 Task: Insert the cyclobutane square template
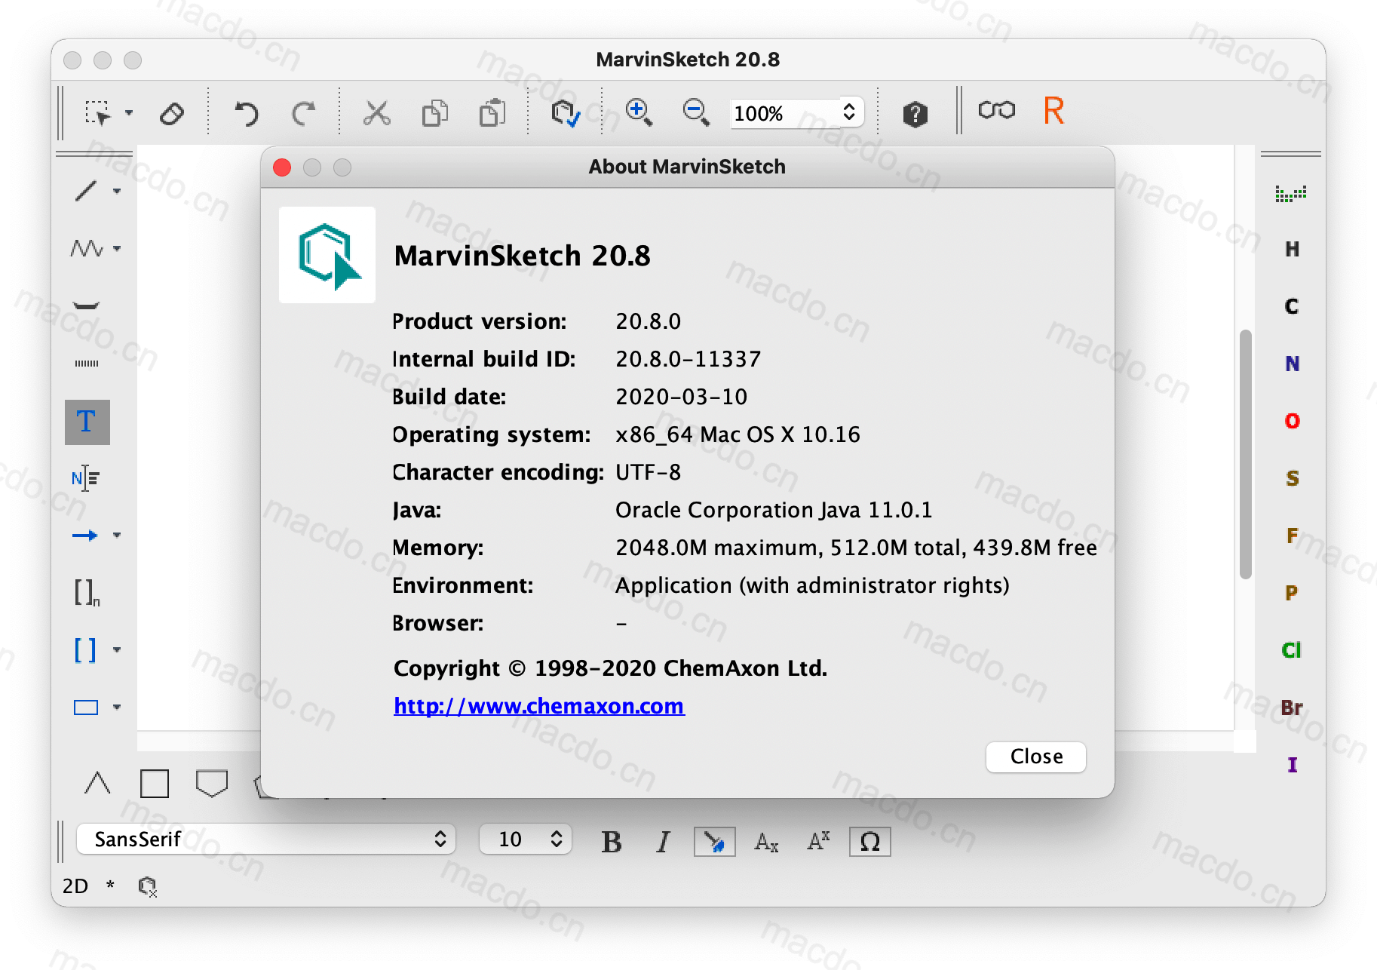pyautogui.click(x=155, y=784)
